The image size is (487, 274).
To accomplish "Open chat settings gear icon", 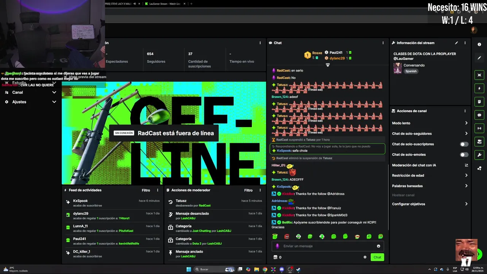I will [365, 257].
